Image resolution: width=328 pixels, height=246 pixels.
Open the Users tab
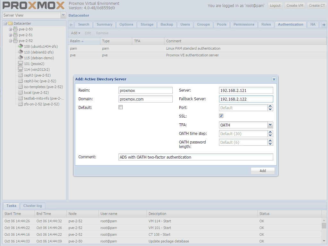click(x=185, y=24)
